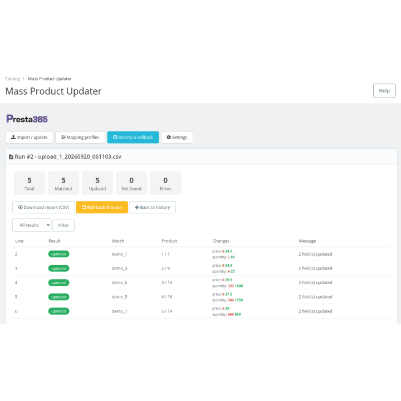Click the new price 34.9 value
The height and width of the screenshot is (401, 401).
point(229,266)
